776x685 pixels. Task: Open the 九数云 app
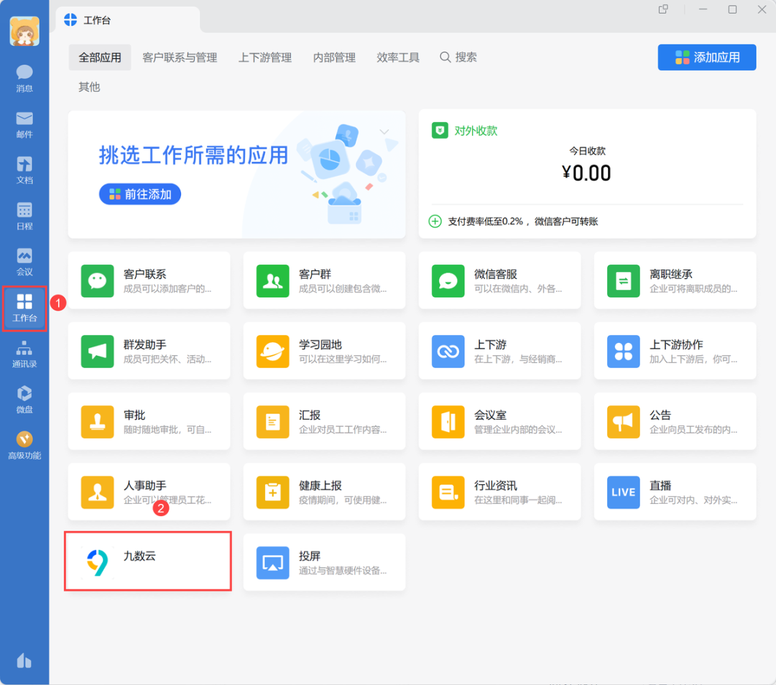(x=148, y=561)
